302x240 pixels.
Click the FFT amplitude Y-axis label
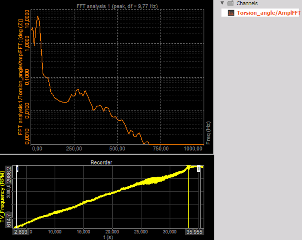(20, 77)
